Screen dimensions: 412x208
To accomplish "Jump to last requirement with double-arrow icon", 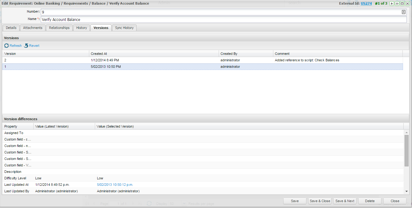I will [x=397, y=3].
